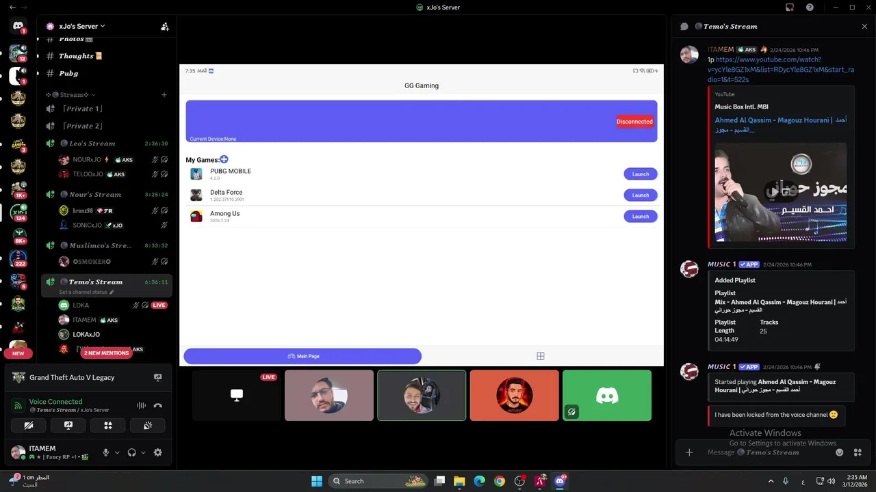
Task: Open User Settings gear icon
Action: pyautogui.click(x=158, y=452)
